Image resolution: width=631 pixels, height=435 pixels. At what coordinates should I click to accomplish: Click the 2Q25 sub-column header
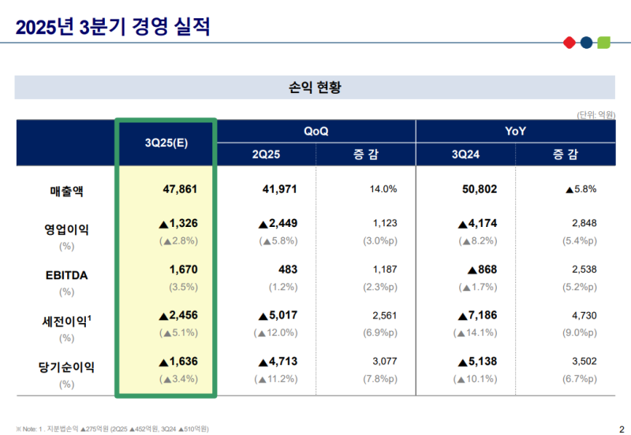tap(266, 154)
